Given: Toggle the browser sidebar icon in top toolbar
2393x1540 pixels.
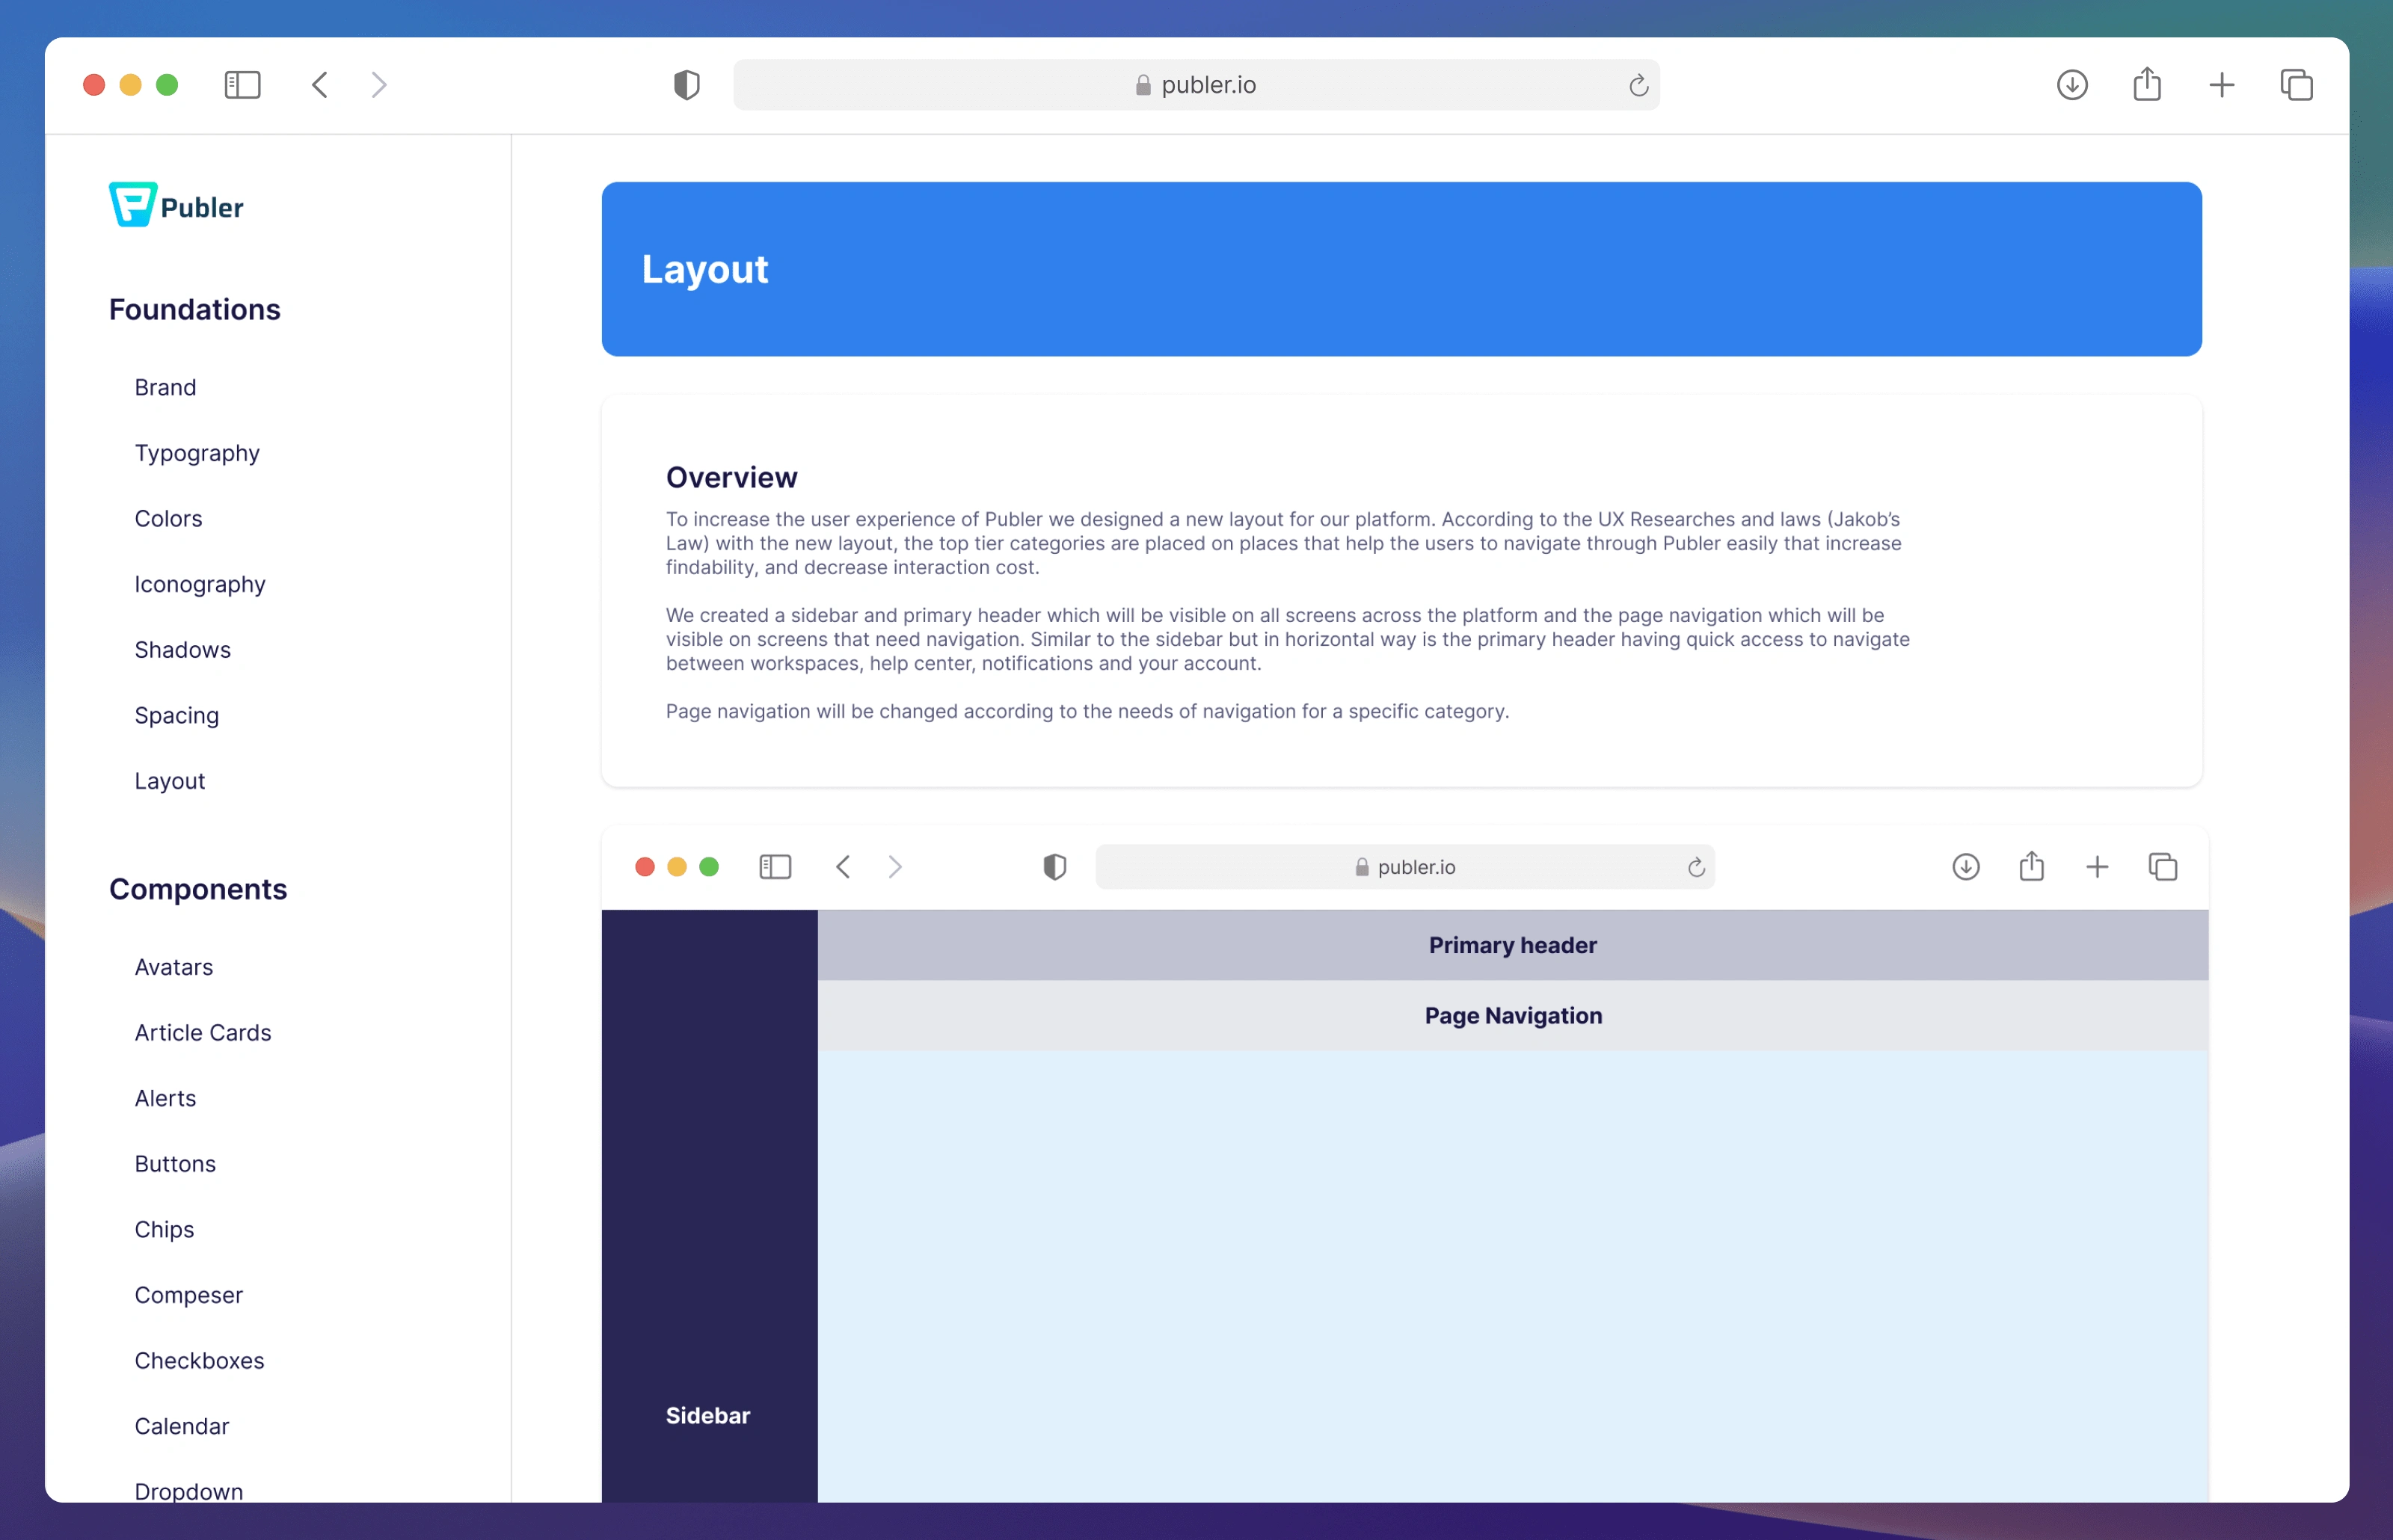Looking at the screenshot, I should [x=242, y=85].
